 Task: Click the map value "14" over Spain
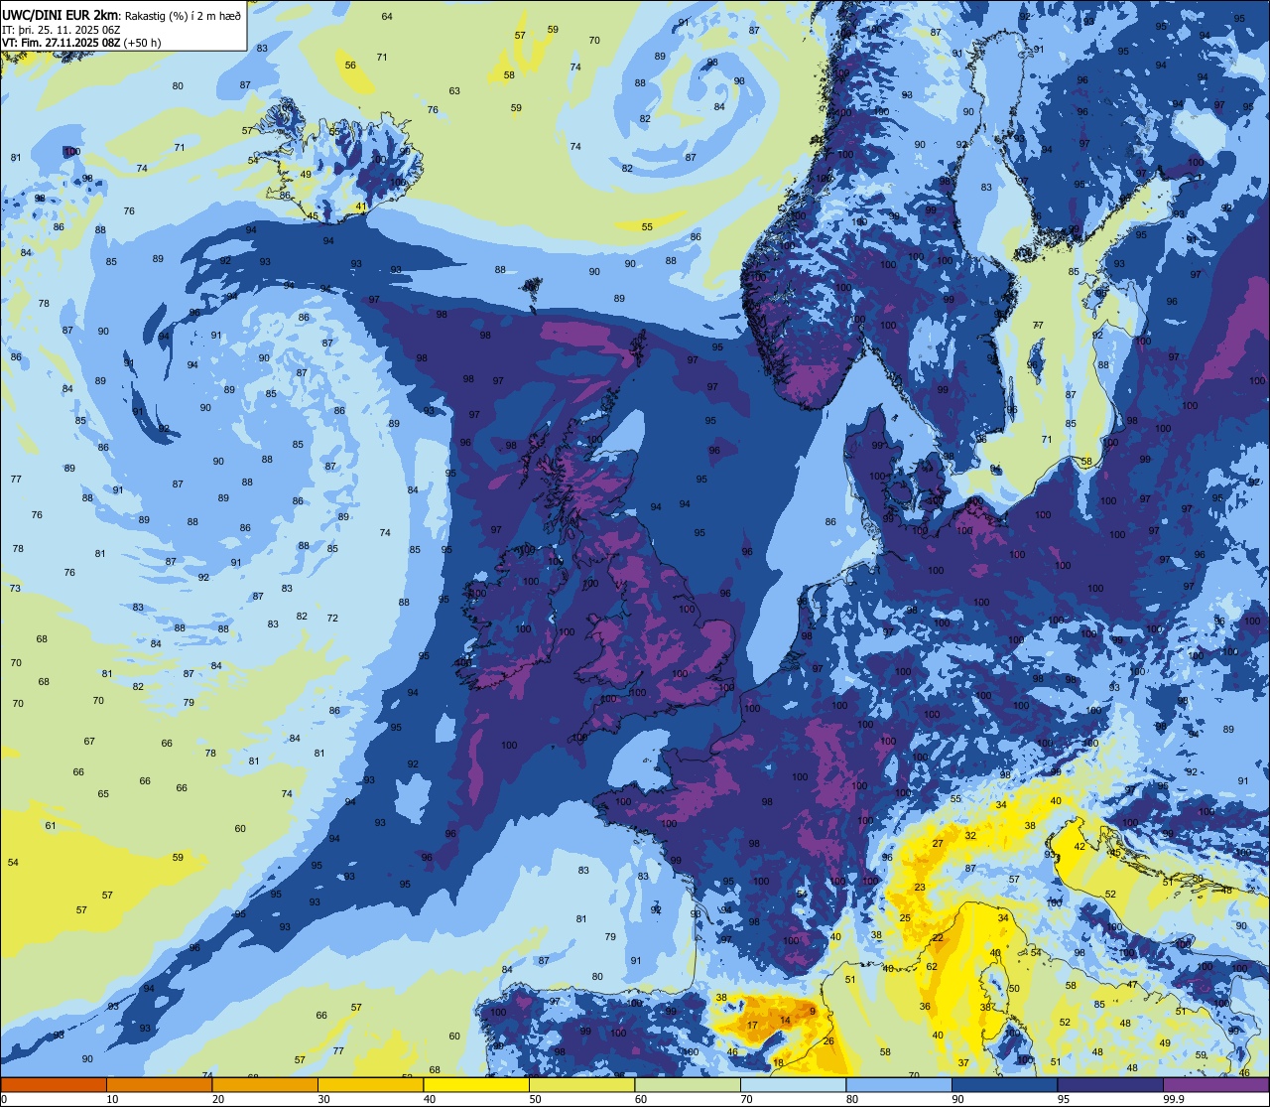[x=785, y=1020]
